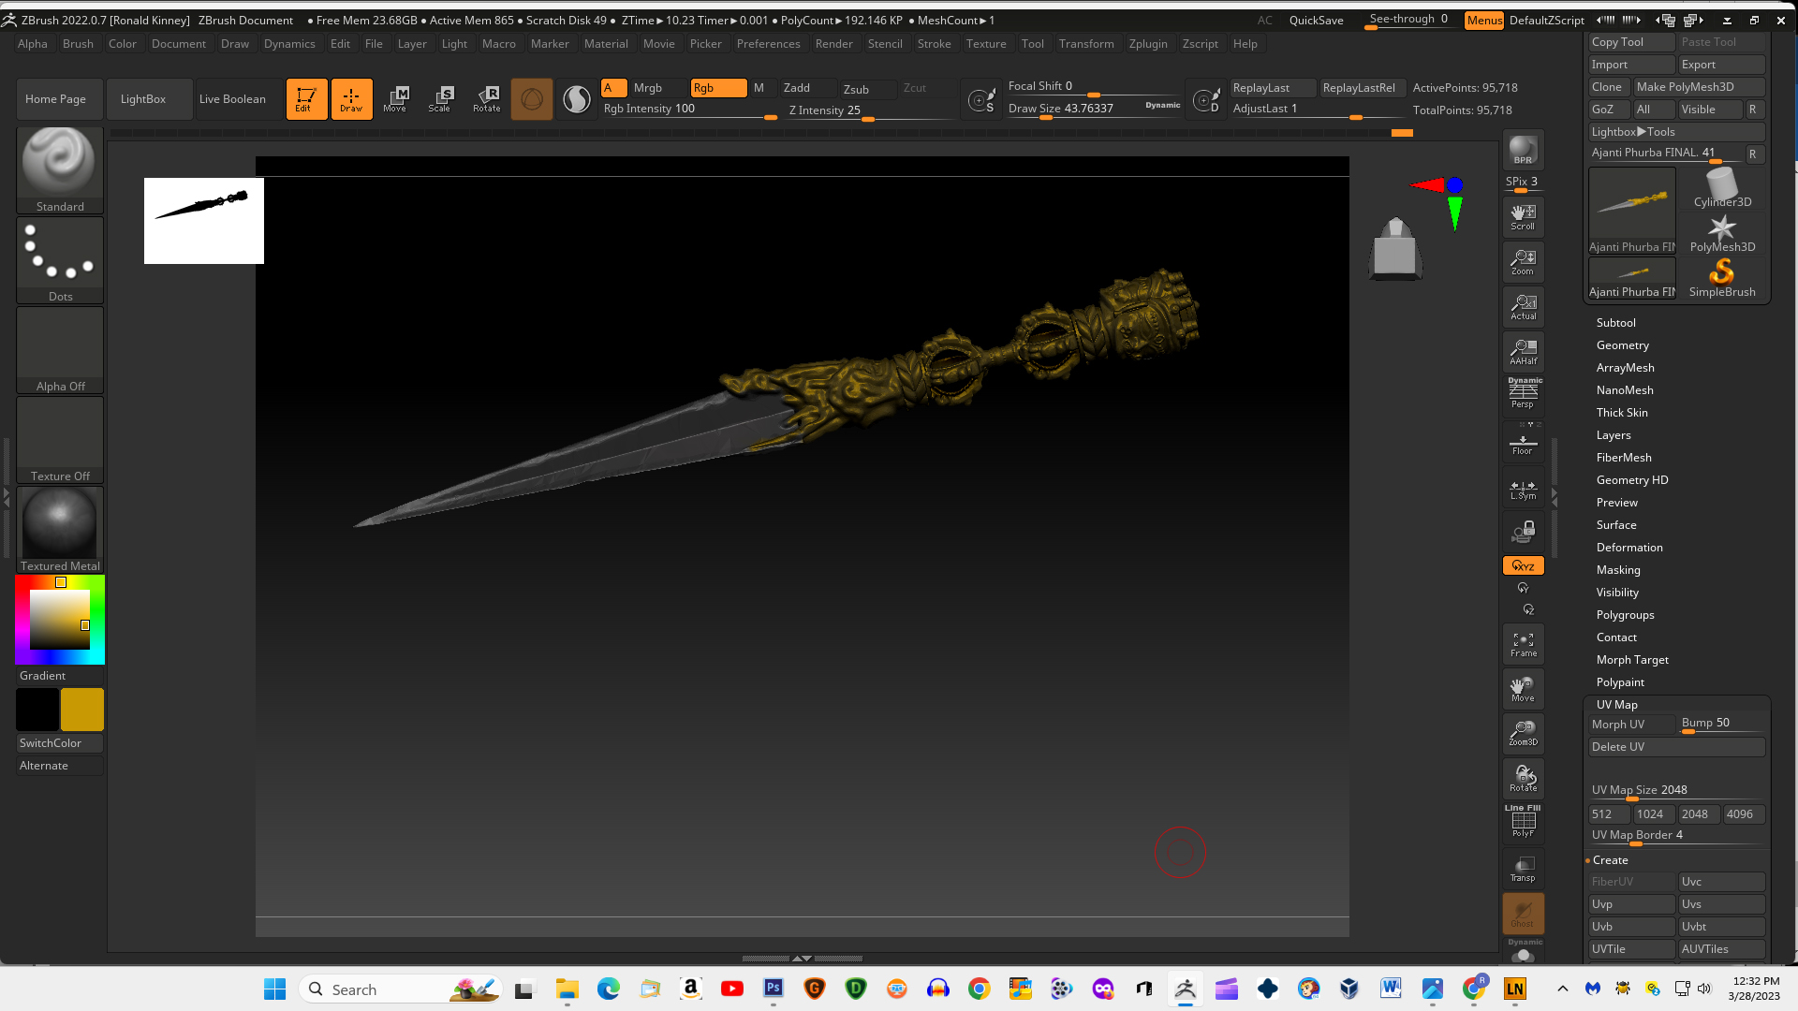Open File Explorer from the taskbar

(x=567, y=989)
